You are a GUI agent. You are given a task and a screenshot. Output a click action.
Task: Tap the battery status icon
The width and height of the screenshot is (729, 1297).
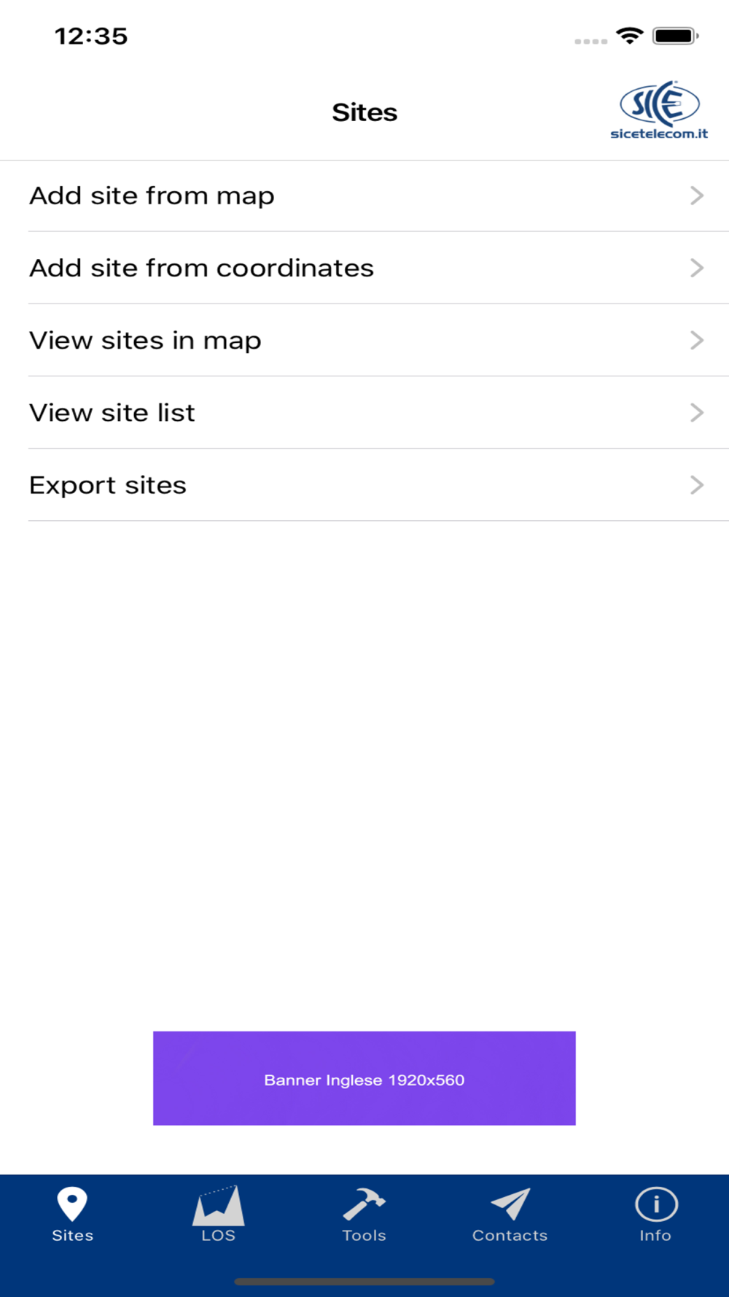click(x=675, y=36)
